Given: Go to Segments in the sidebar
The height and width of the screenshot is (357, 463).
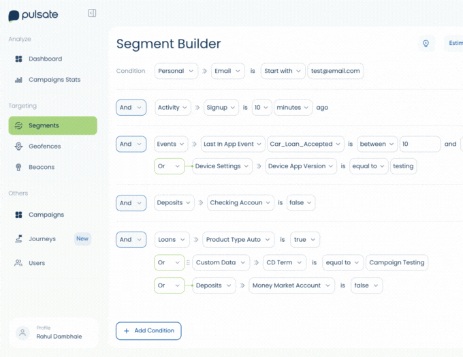Looking at the screenshot, I should [52, 125].
